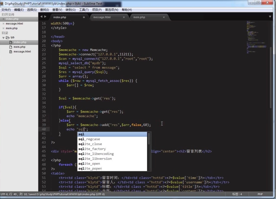Screen dimensions: 276x199
Task: Click the while mysql_fetch_assoc line
Action: 98,81
